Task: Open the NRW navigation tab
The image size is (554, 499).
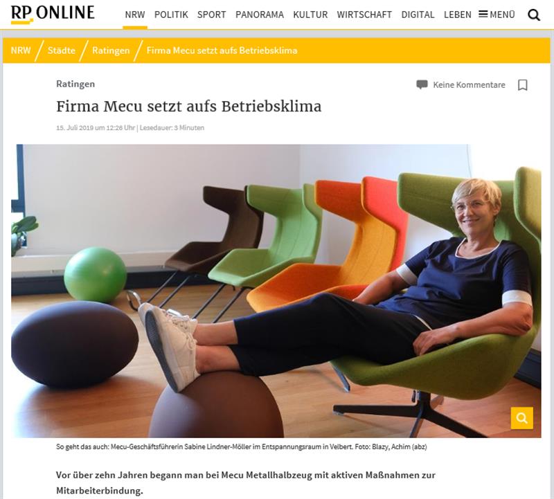Action: point(135,15)
